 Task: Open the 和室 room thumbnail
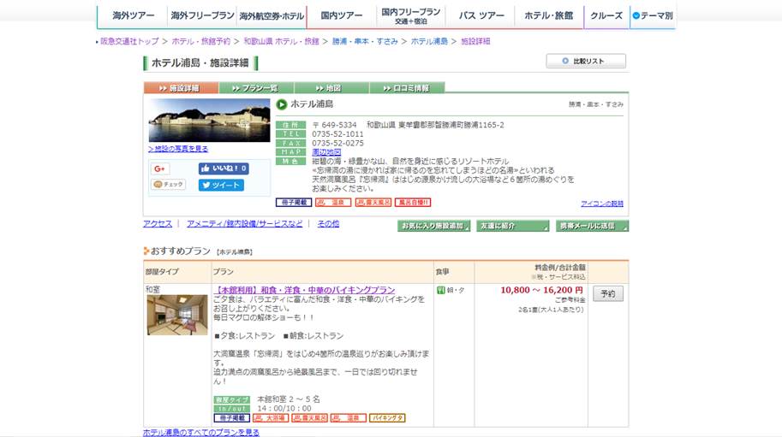coord(177,315)
